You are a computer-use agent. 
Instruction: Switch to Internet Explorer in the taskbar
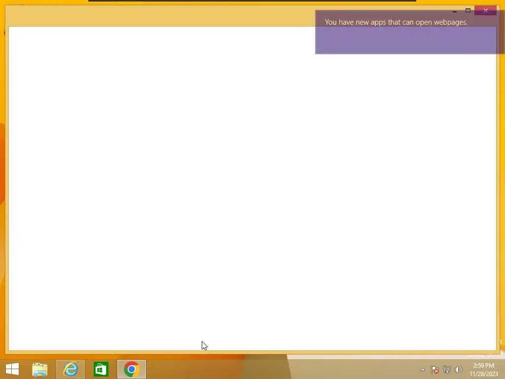tap(71, 369)
